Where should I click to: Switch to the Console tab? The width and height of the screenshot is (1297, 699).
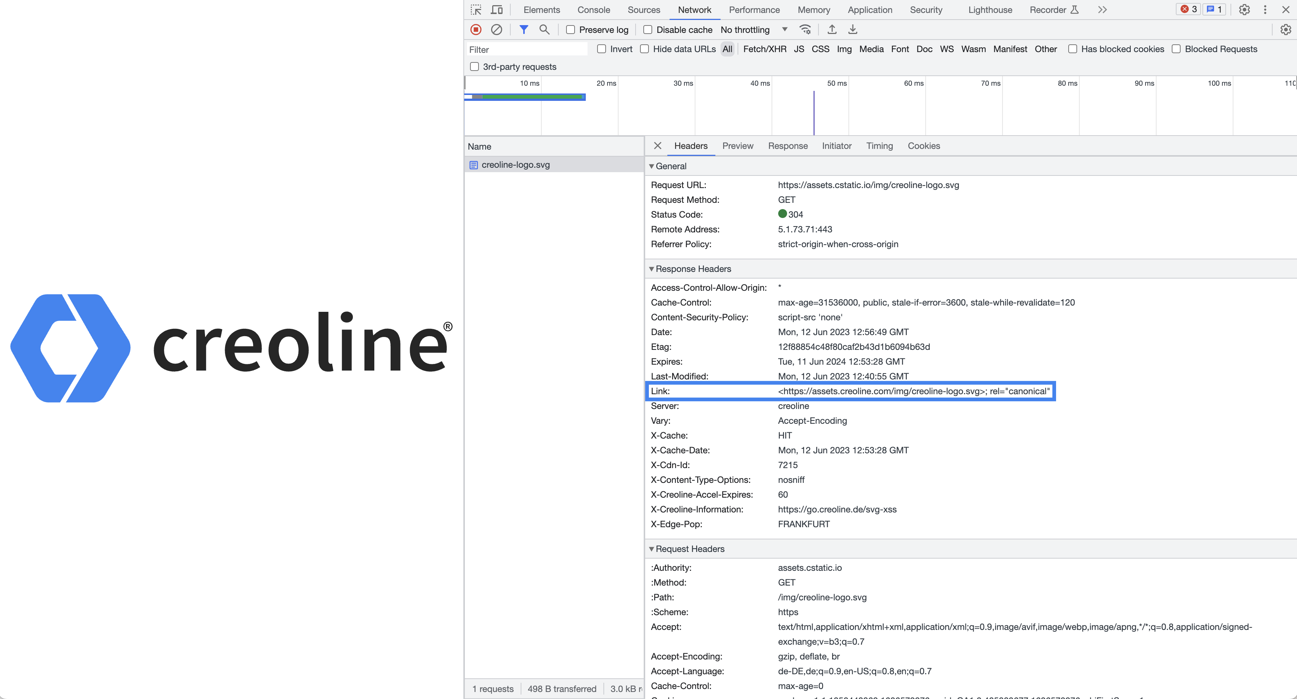tap(593, 10)
